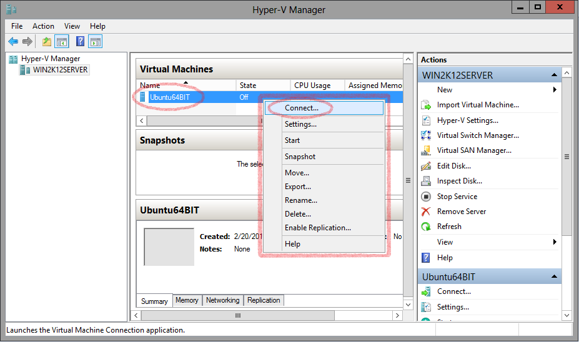Click the Hyper-V Manager title bar icon

[x=11, y=9]
